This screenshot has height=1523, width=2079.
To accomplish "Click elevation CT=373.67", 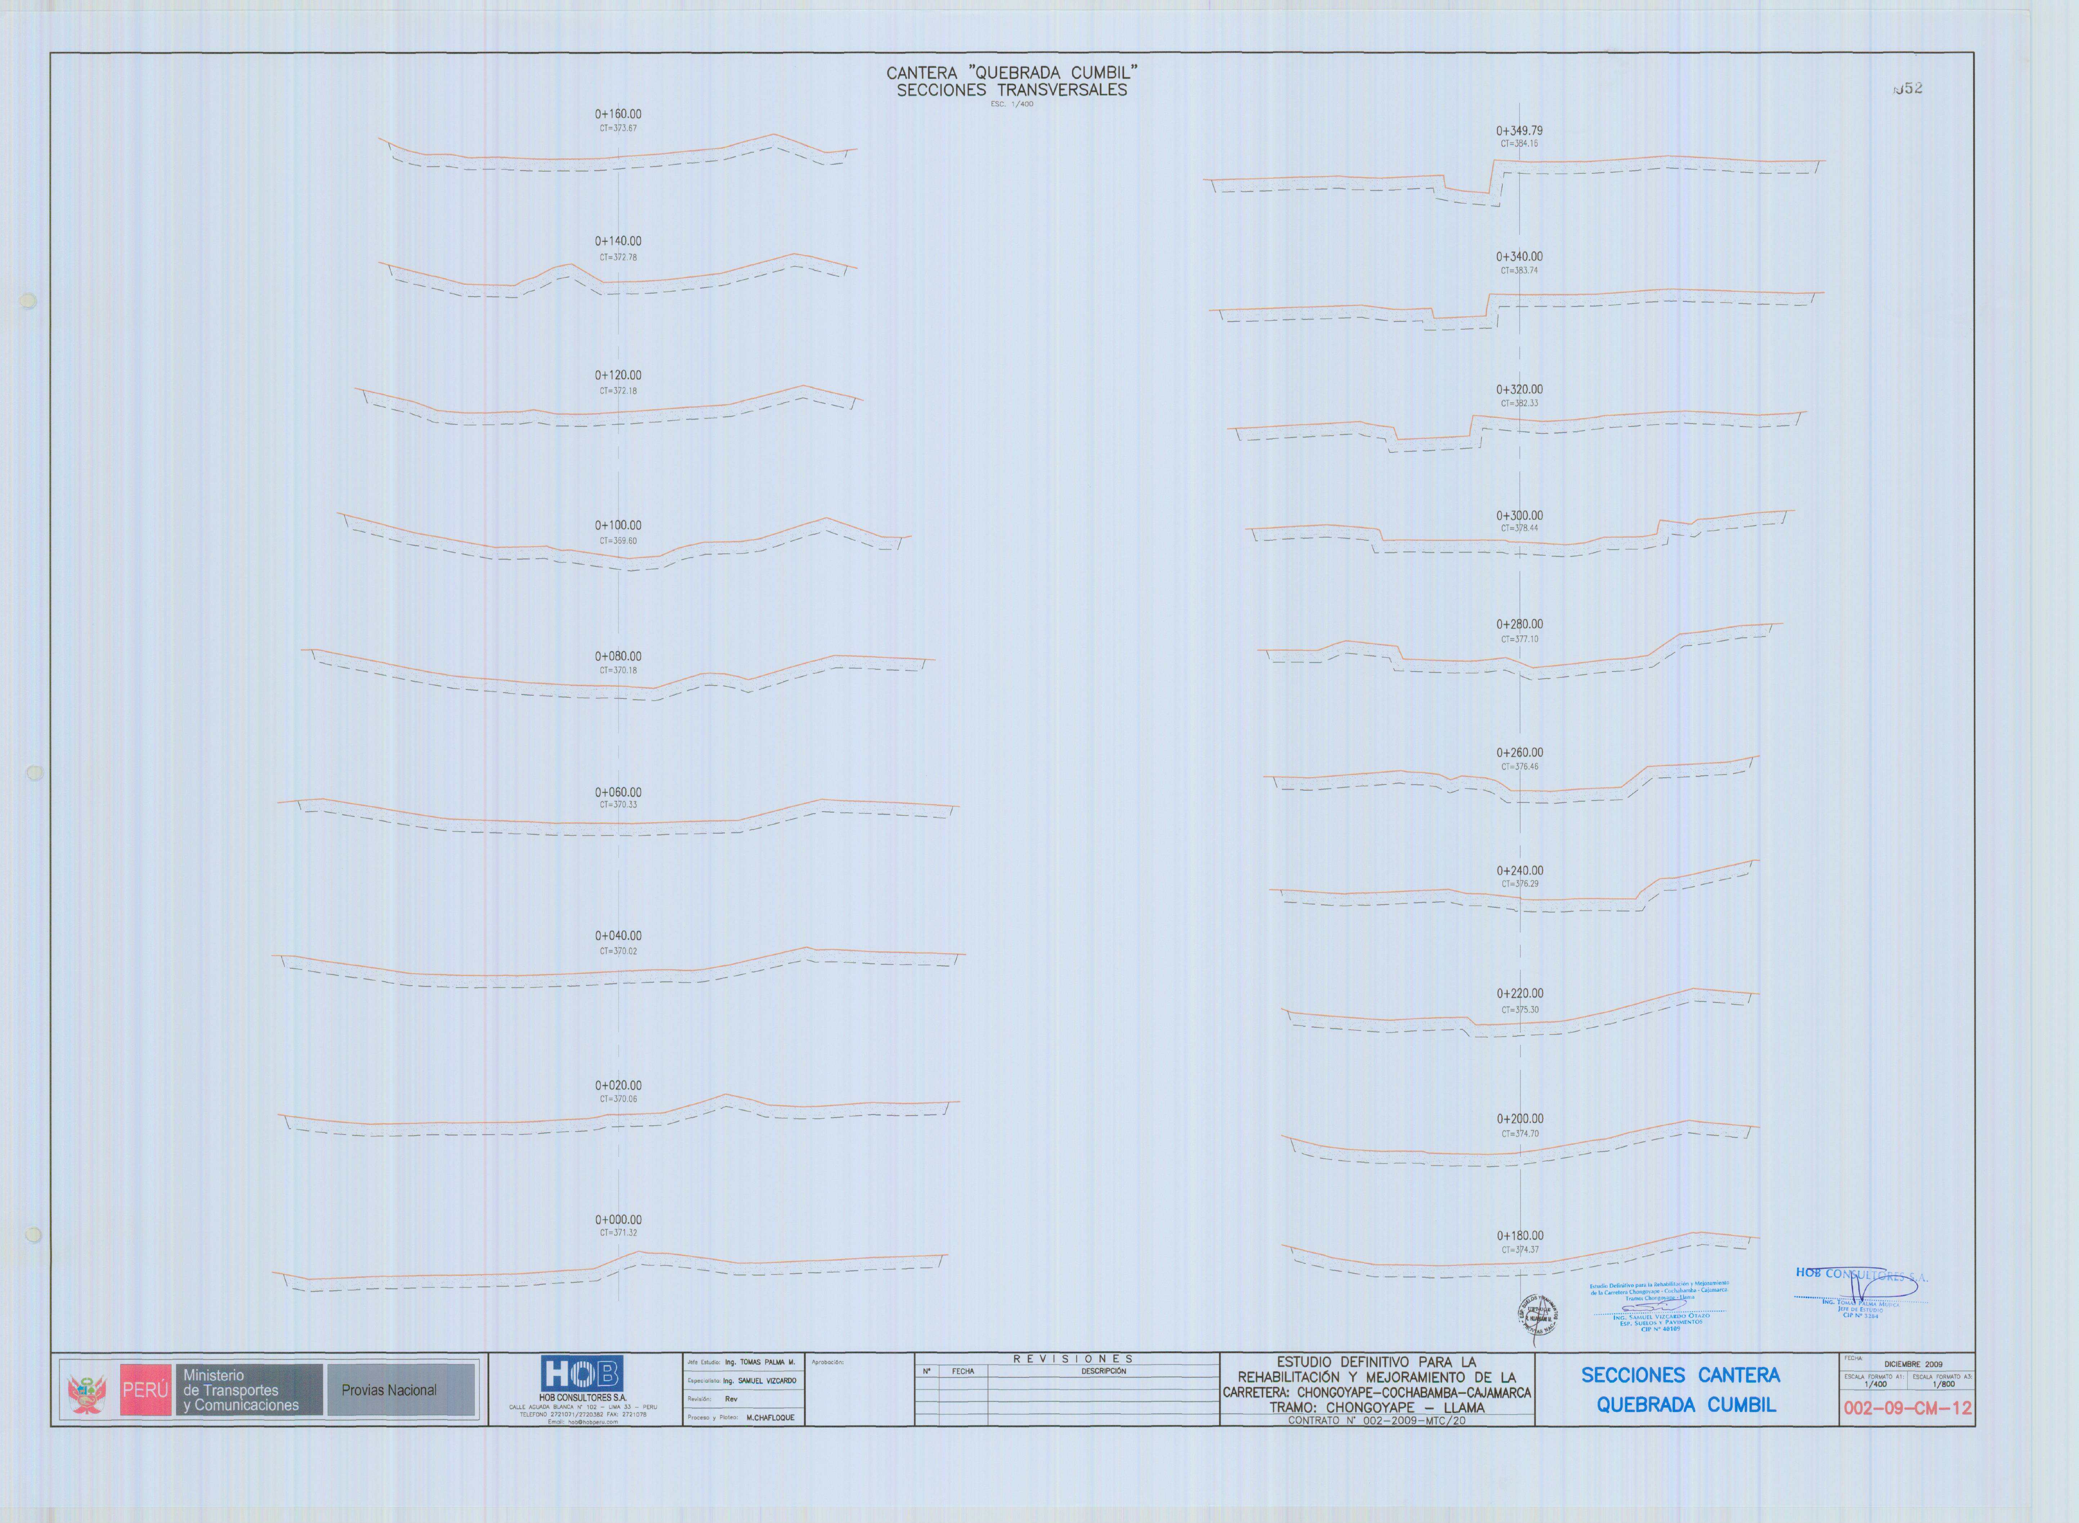I will (x=618, y=128).
